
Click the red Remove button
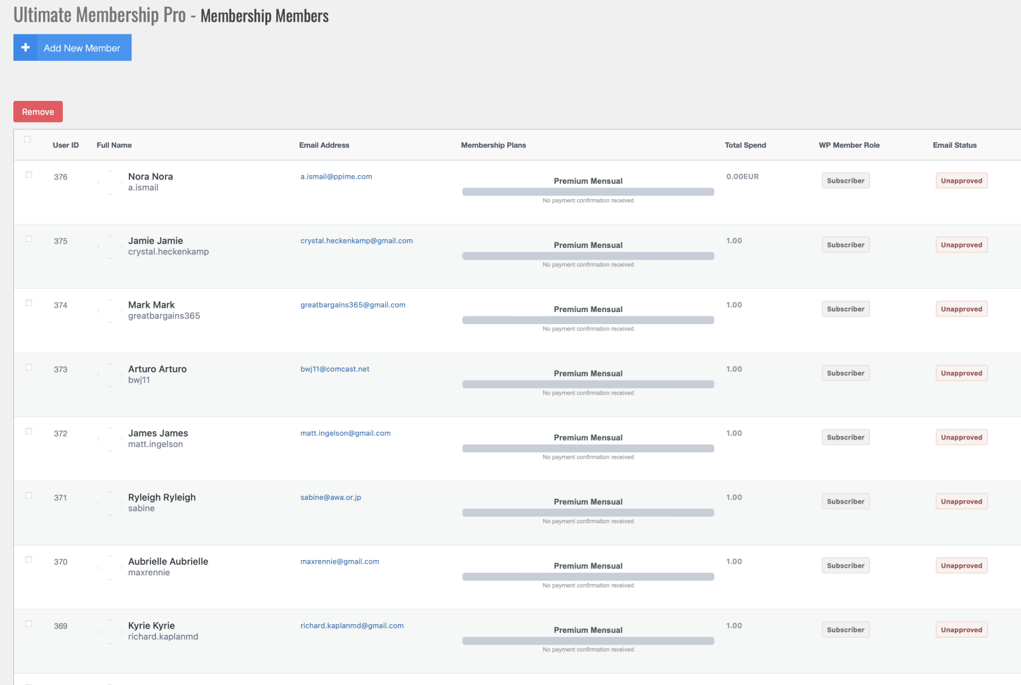[38, 112]
